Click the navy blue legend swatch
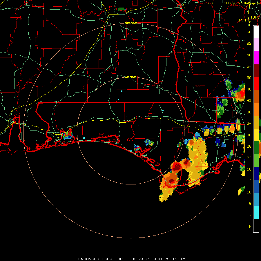Screen dimensions: 261x261 tap(256, 174)
